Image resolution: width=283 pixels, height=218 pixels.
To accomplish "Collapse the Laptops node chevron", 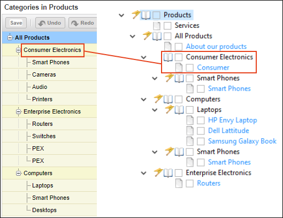I will pyautogui.click(x=155, y=110).
